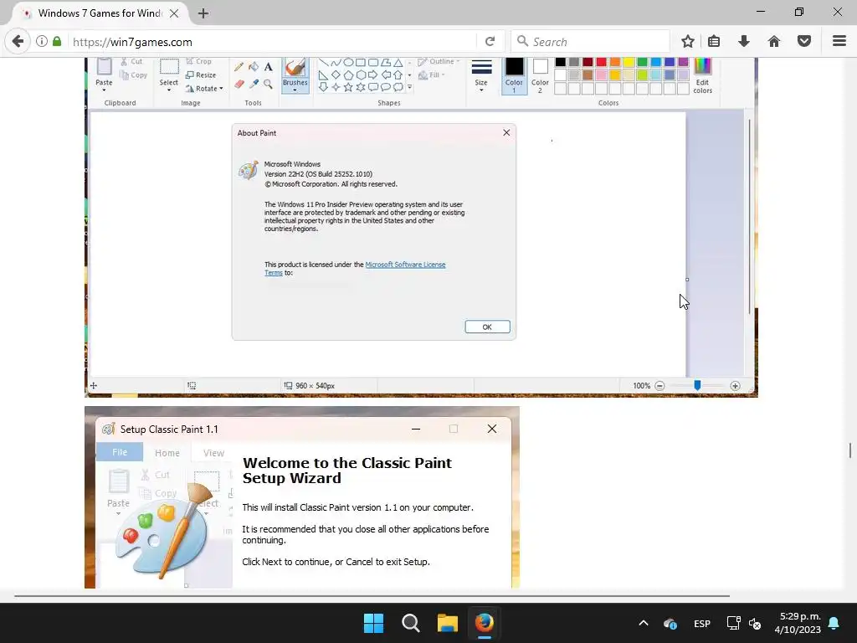Pick the red palette color
The height and width of the screenshot is (643, 857).
[x=601, y=62]
